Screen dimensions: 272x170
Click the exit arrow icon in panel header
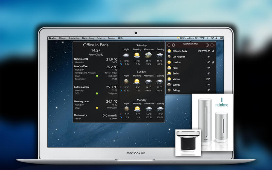click(x=213, y=45)
